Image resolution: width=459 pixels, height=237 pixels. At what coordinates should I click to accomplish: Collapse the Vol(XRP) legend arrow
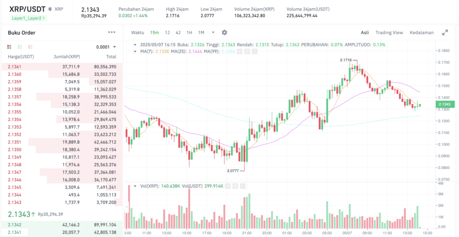tap(135, 186)
